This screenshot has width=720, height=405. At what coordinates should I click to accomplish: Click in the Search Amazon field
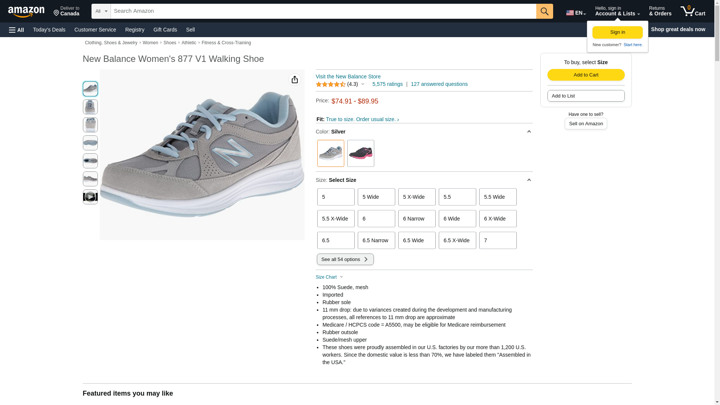click(323, 11)
